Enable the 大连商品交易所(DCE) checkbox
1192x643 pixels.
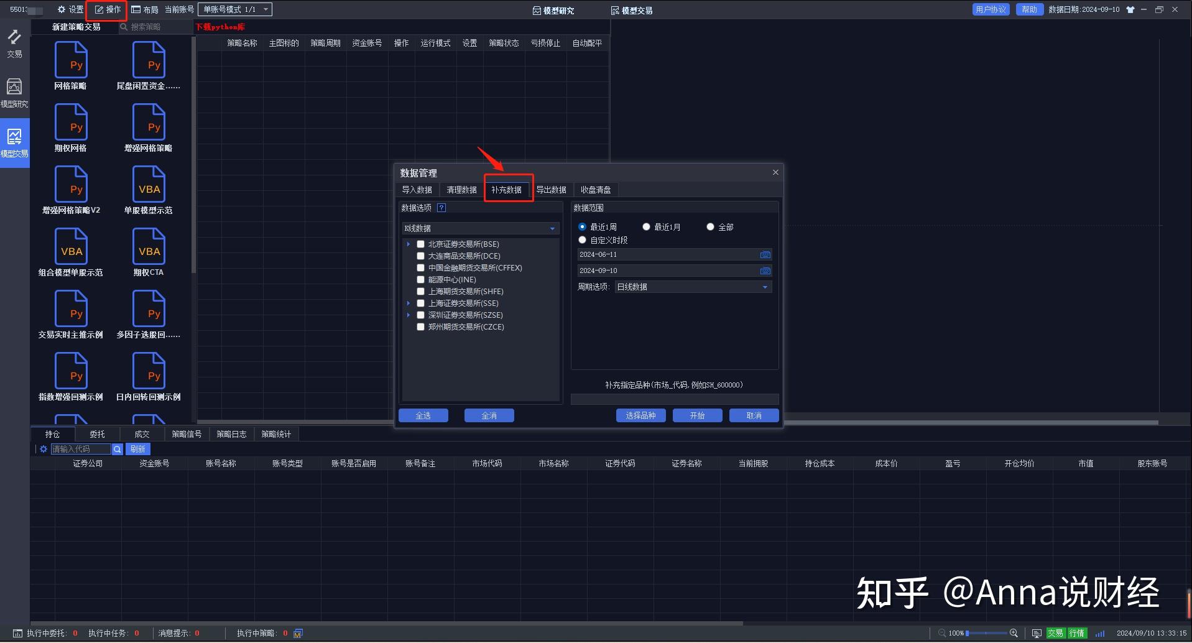pyautogui.click(x=420, y=256)
